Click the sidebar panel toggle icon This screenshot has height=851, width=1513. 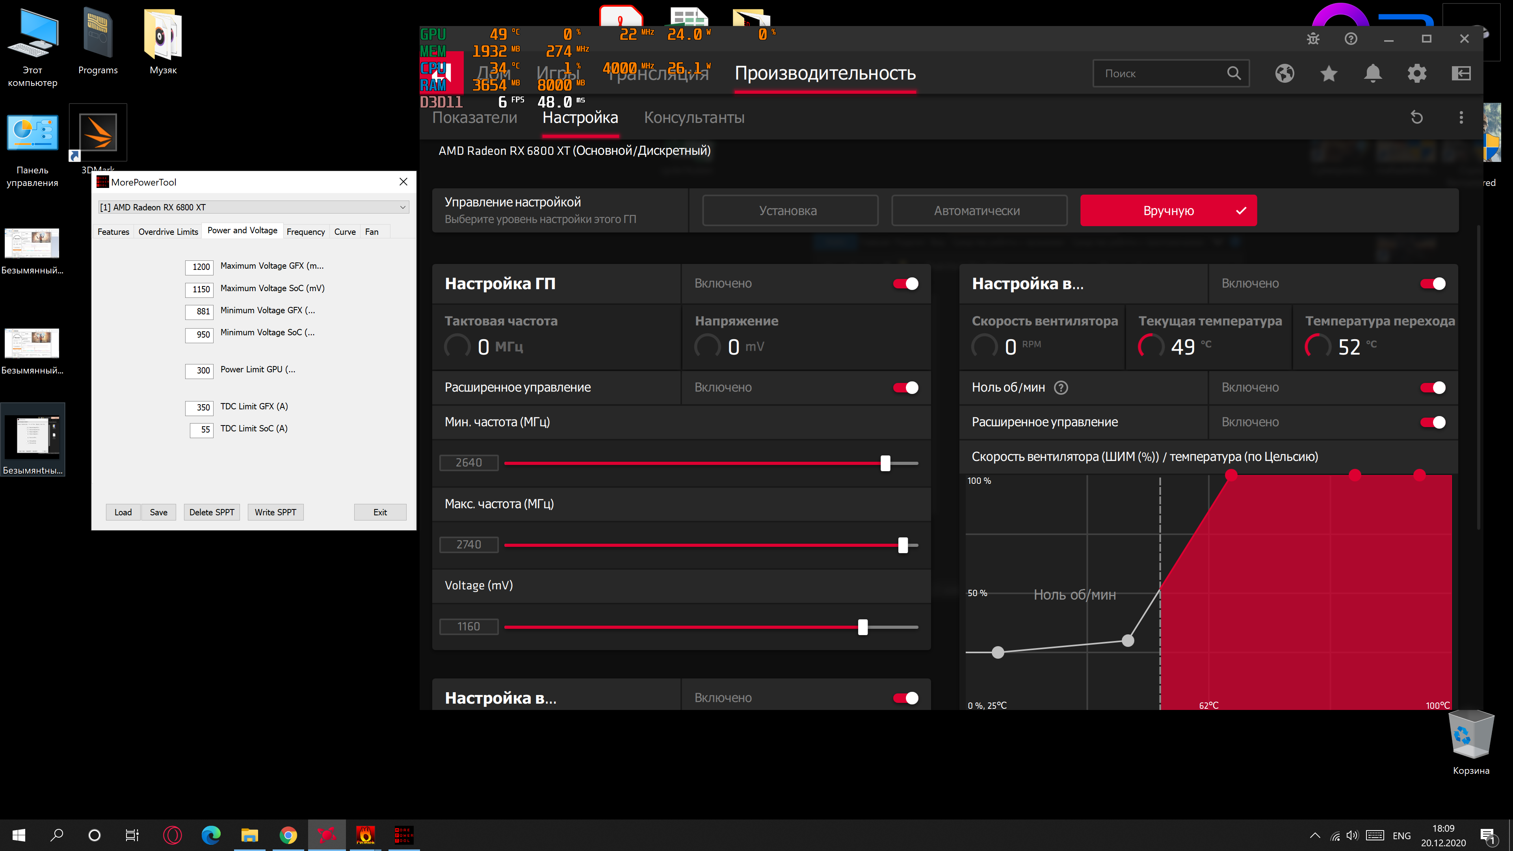coord(1461,73)
